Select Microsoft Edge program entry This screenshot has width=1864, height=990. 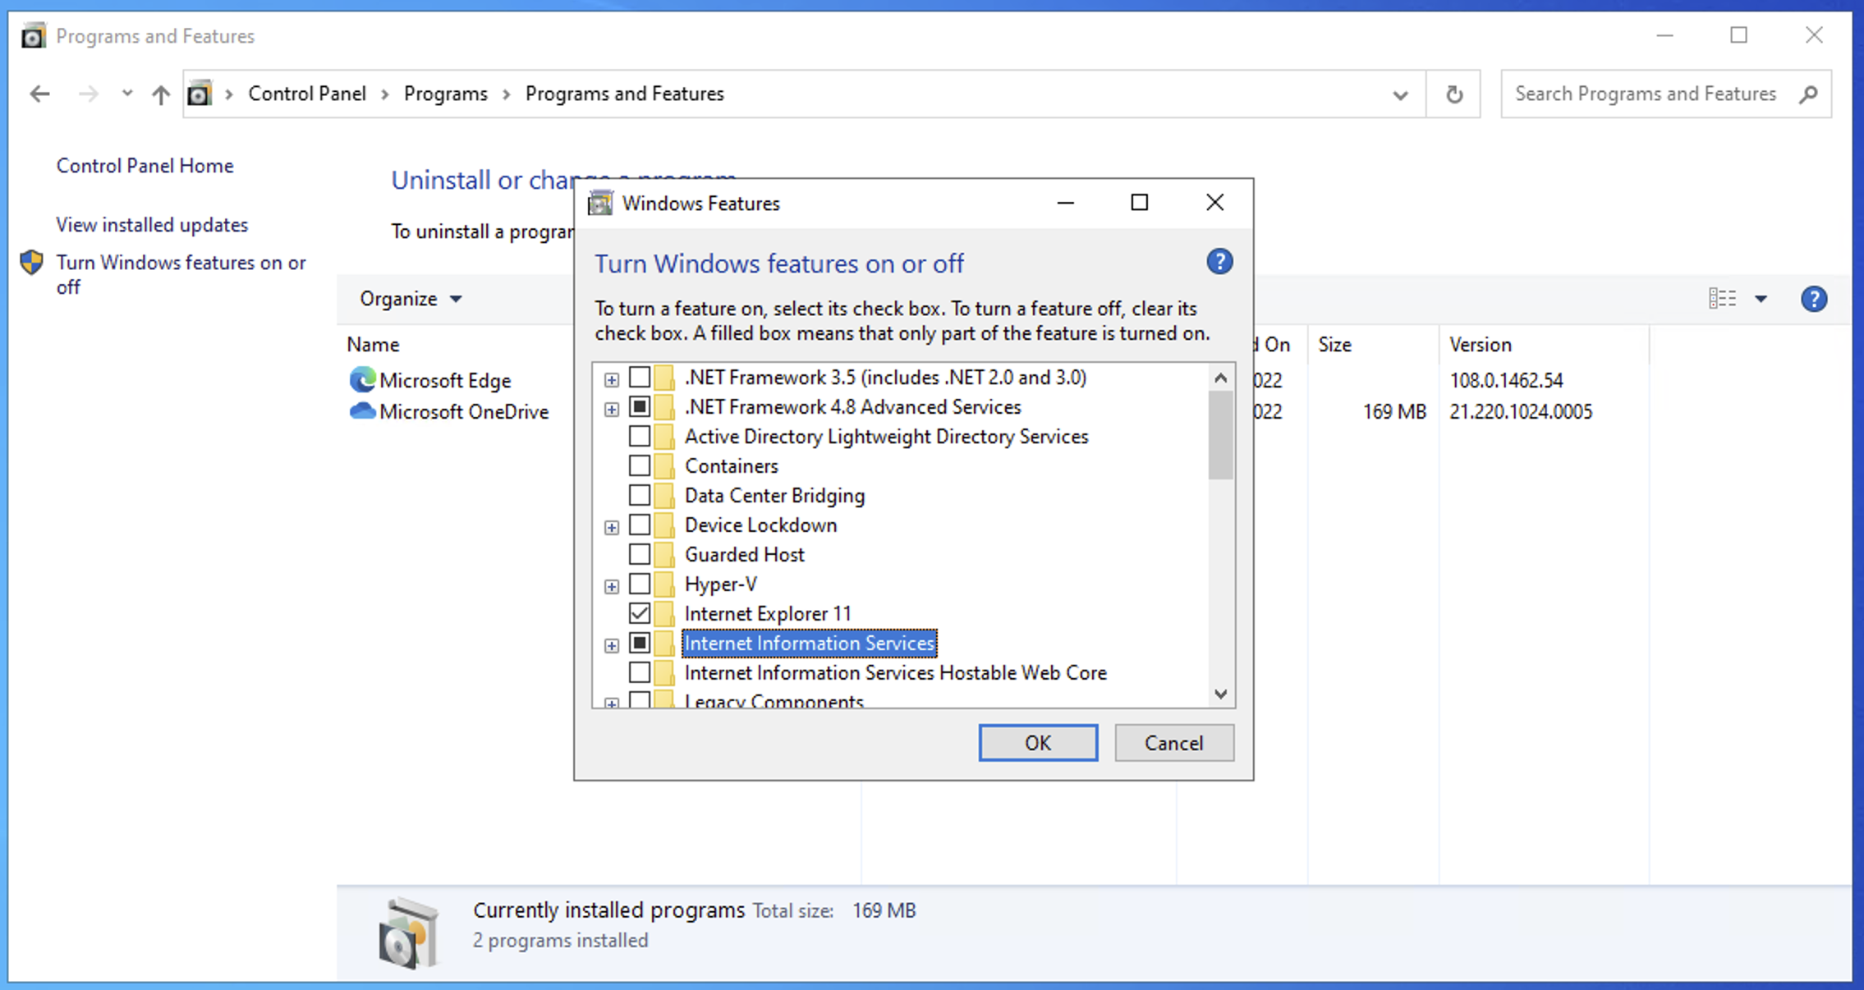tap(444, 380)
